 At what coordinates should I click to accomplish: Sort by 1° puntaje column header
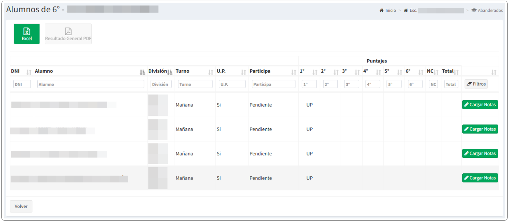pyautogui.click(x=308, y=71)
